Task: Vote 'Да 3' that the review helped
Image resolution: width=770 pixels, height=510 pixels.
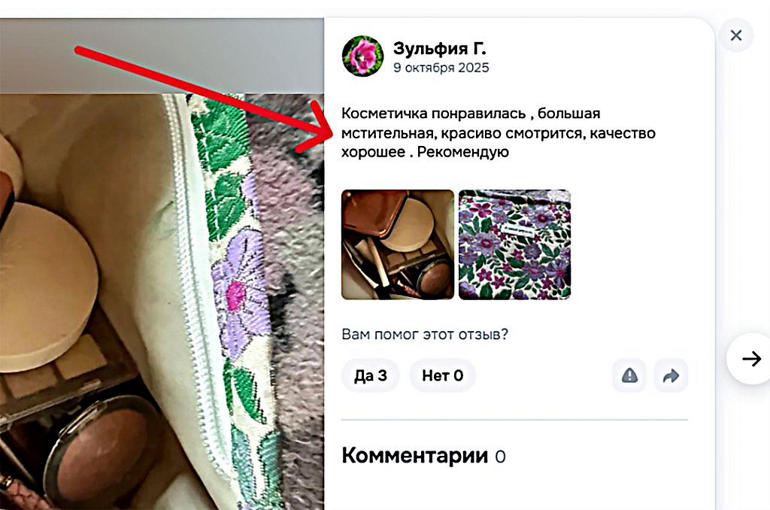Action: (370, 375)
